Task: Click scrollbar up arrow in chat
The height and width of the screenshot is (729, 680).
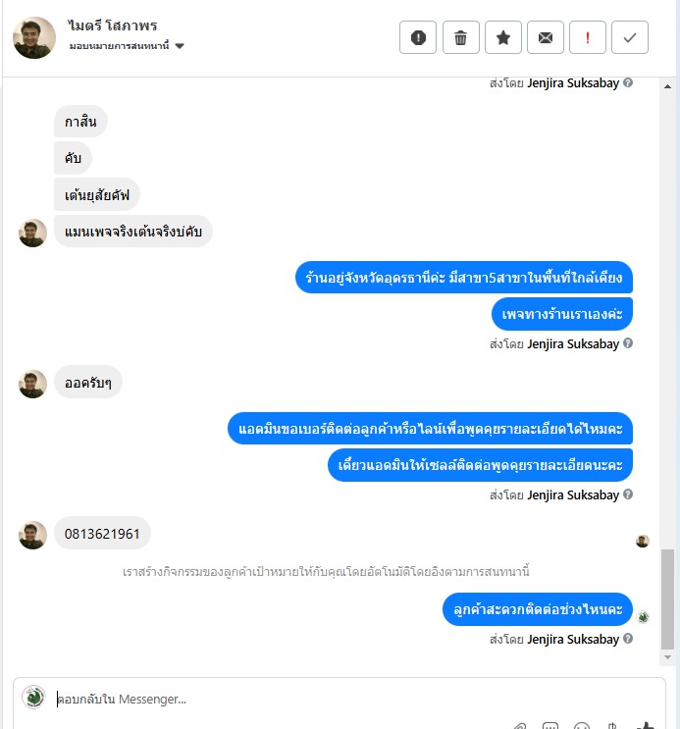Action: pos(667,86)
